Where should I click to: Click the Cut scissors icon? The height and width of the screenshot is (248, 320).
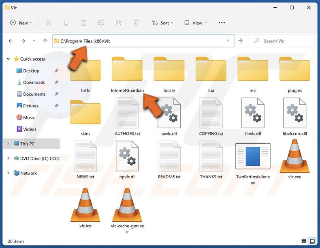coord(48,23)
